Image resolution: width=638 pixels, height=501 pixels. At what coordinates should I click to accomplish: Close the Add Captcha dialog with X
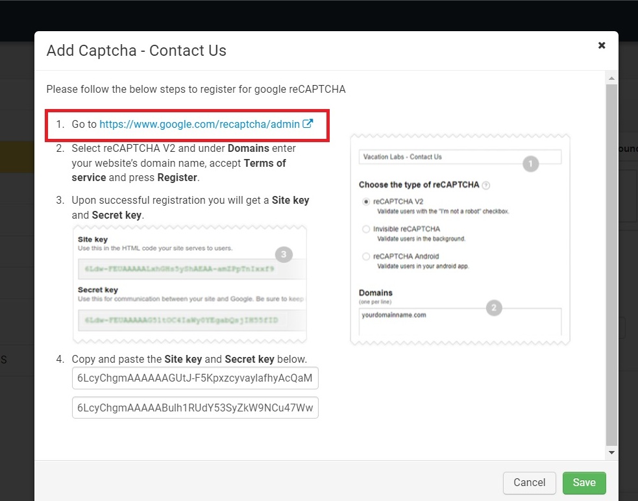coord(602,45)
